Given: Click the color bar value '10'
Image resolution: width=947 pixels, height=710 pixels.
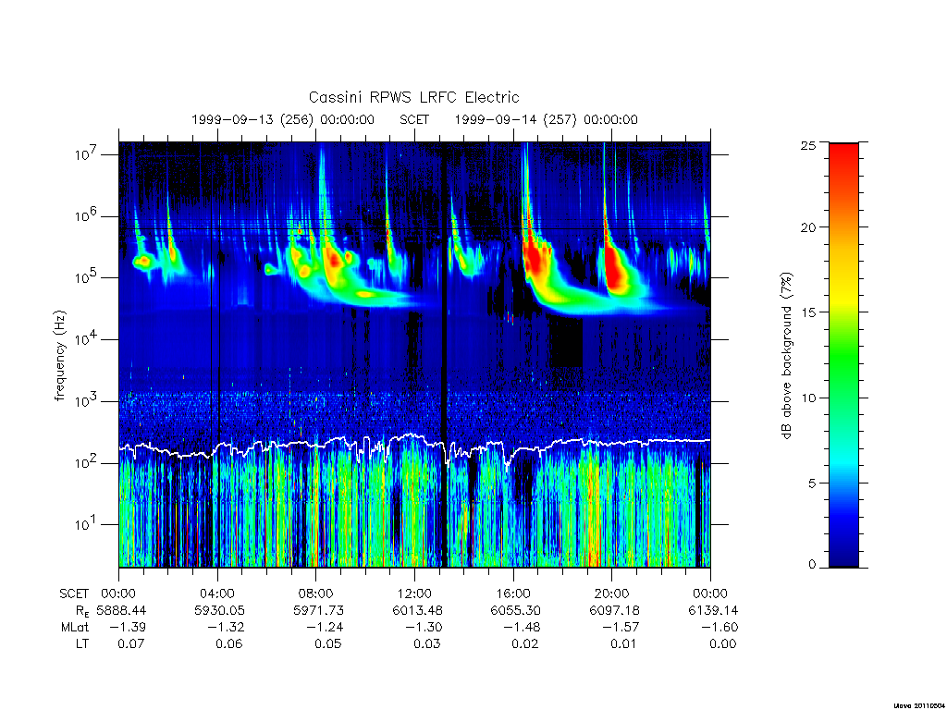Looking at the screenshot, I should pyautogui.click(x=808, y=398).
